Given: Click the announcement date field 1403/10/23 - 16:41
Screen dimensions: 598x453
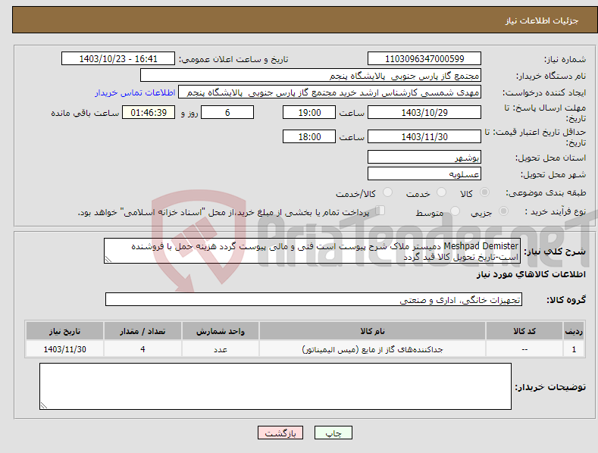Looking at the screenshot, I should [x=118, y=59].
